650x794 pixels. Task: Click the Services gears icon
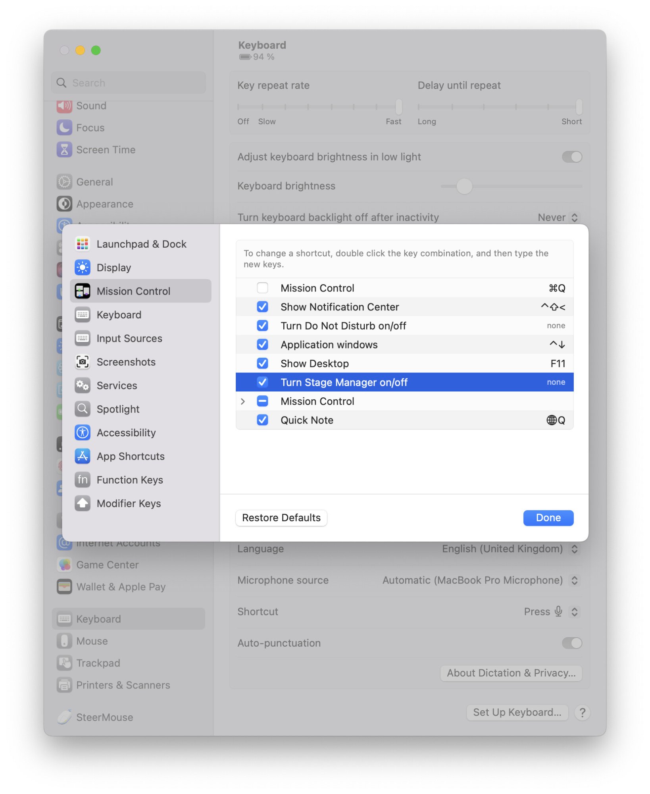83,385
